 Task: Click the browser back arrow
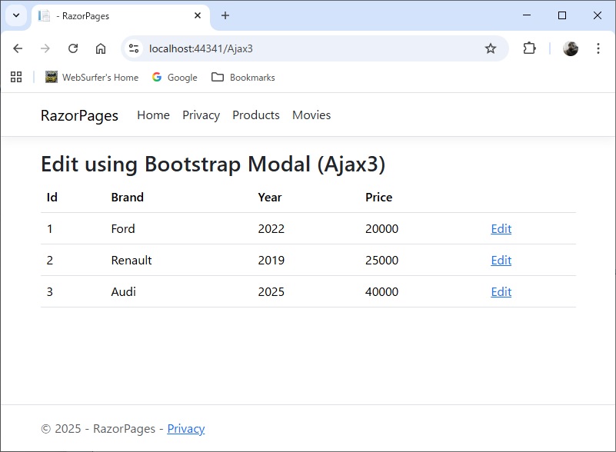(x=18, y=48)
